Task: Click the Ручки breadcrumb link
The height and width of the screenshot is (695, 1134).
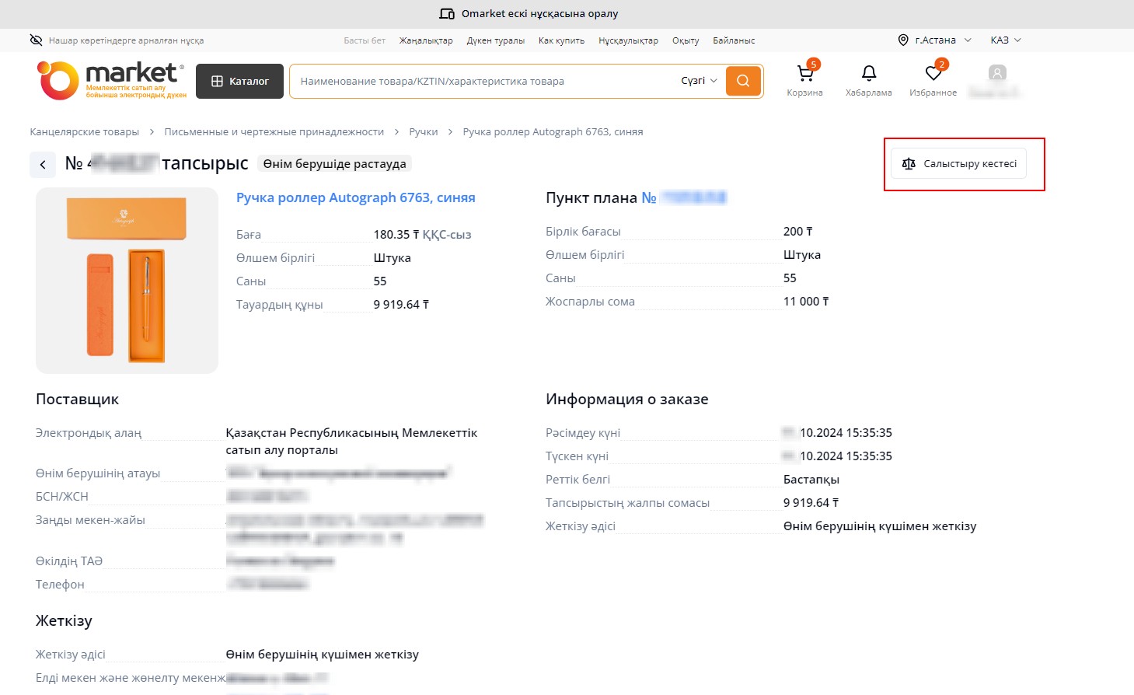Action: click(423, 132)
